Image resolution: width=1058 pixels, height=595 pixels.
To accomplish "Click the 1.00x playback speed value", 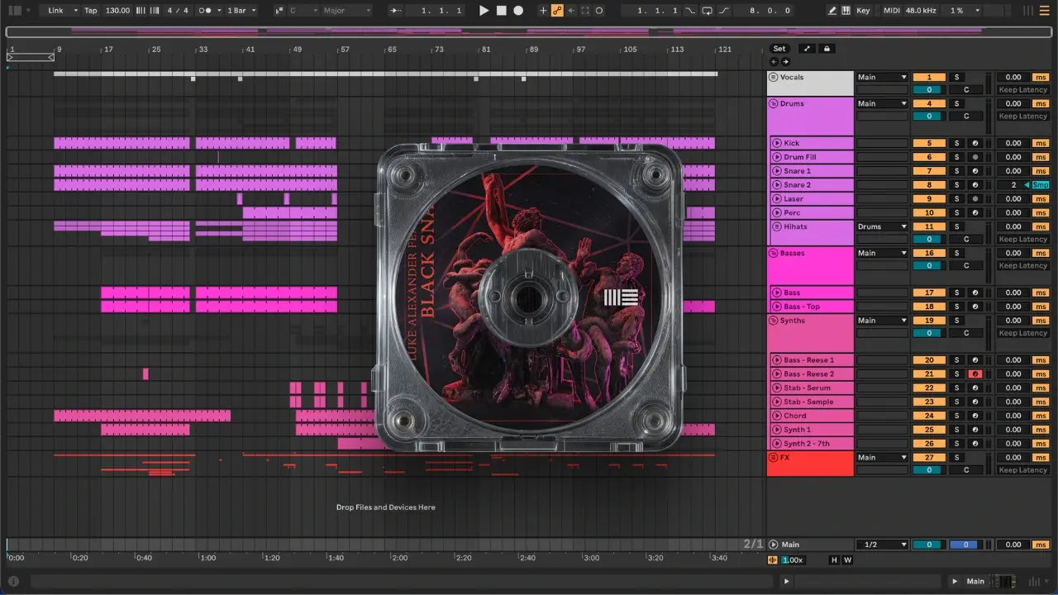I will click(x=792, y=560).
